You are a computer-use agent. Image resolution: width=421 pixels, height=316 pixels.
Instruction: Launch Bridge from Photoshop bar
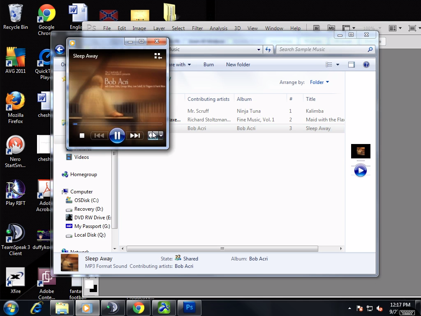[317, 28]
